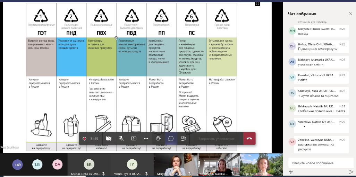Viewport: 356px width, 177px height.
Task: Open the share screen tray
Action: 134,139
